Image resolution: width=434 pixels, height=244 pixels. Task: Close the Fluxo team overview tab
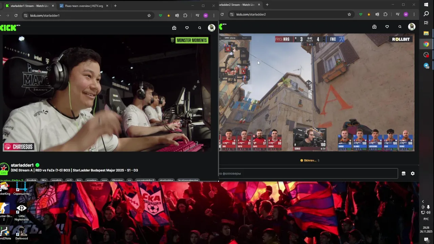click(x=107, y=6)
